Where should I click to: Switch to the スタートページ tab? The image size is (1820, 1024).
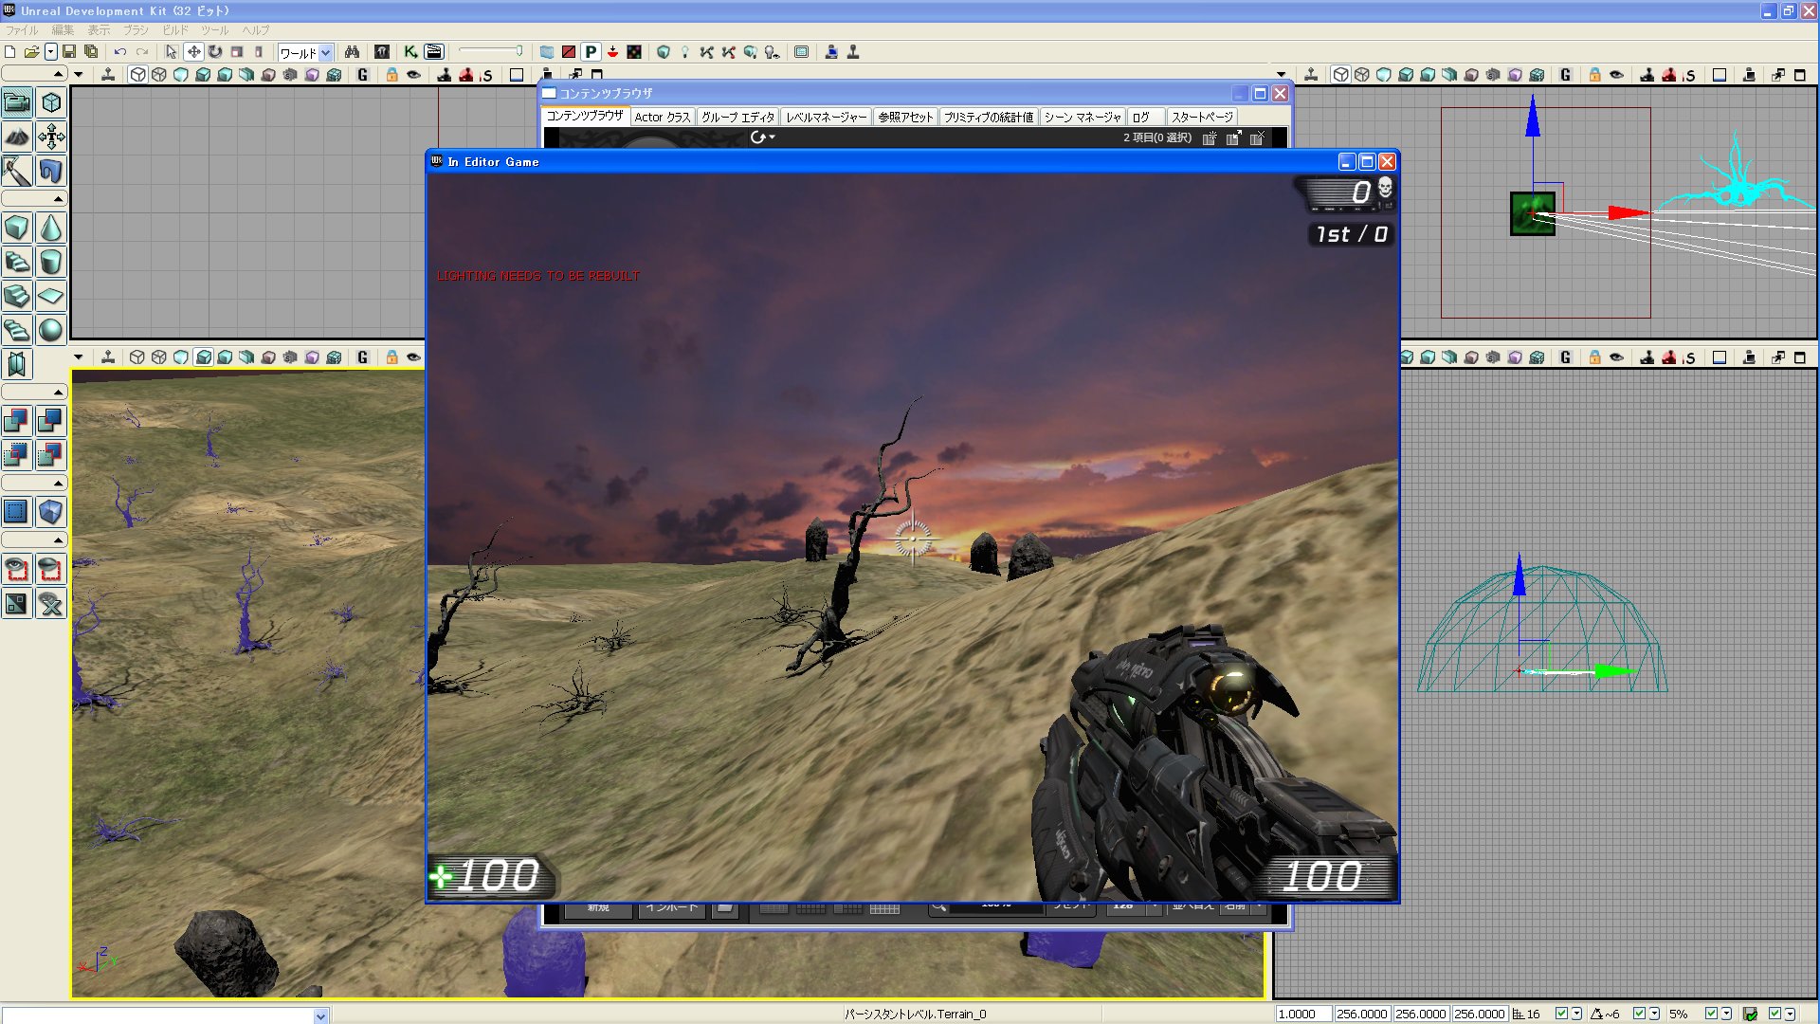click(x=1201, y=117)
